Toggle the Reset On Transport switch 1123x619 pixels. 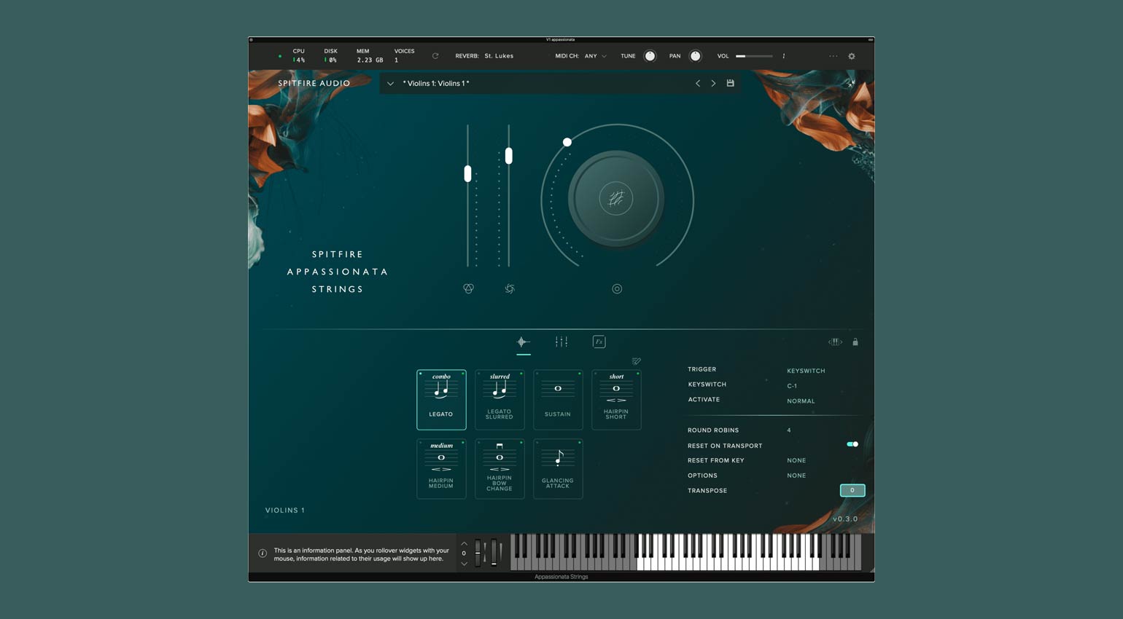tap(852, 444)
